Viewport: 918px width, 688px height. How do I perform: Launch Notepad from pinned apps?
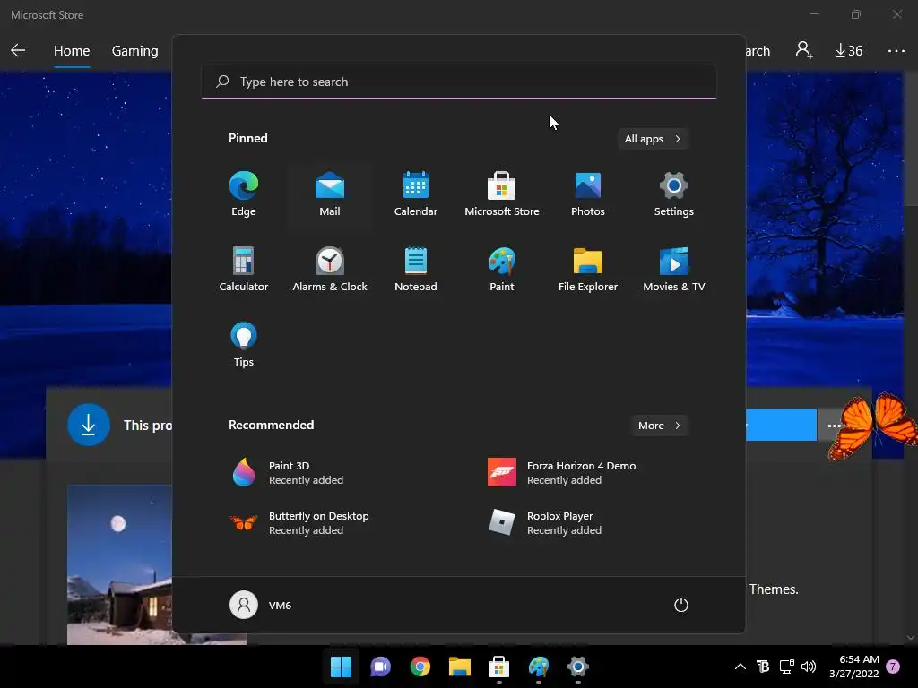pyautogui.click(x=416, y=269)
